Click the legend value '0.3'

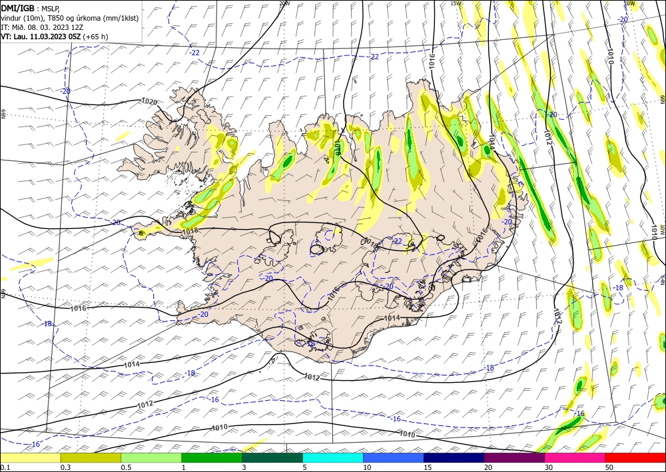click(x=65, y=467)
